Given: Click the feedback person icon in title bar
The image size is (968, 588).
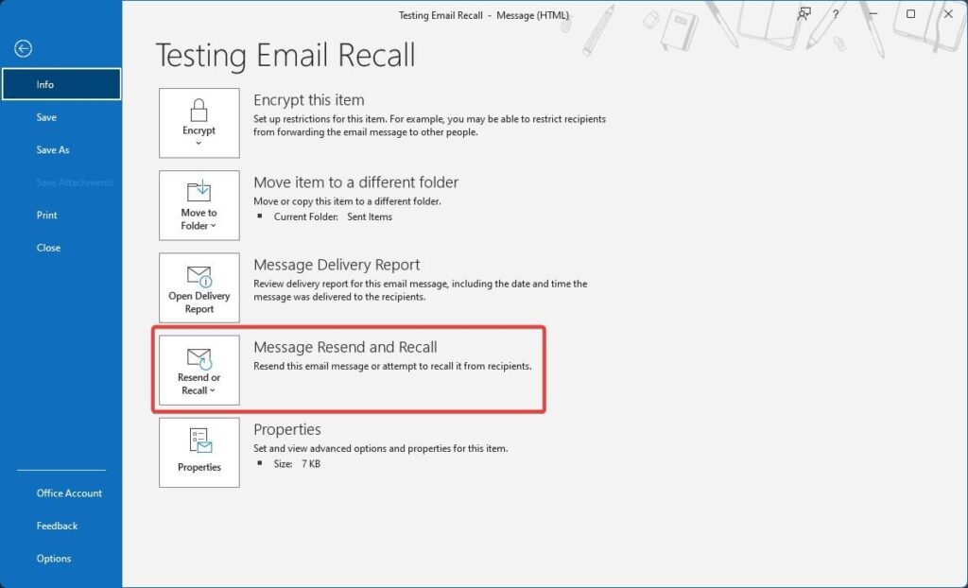Looking at the screenshot, I should [x=804, y=14].
